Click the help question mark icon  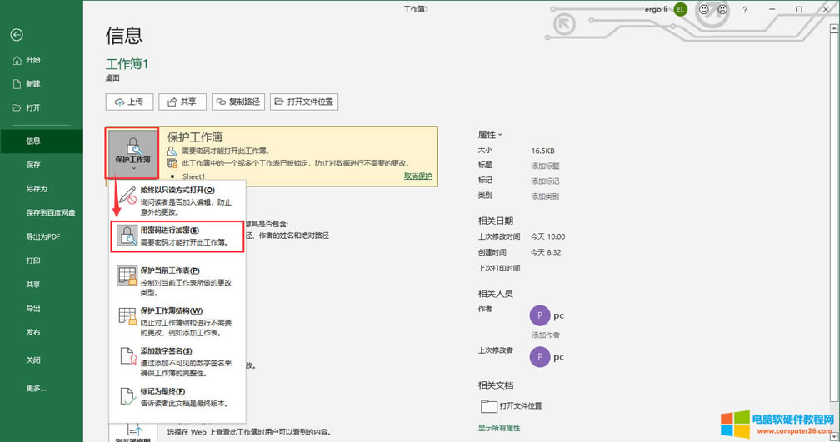click(745, 9)
